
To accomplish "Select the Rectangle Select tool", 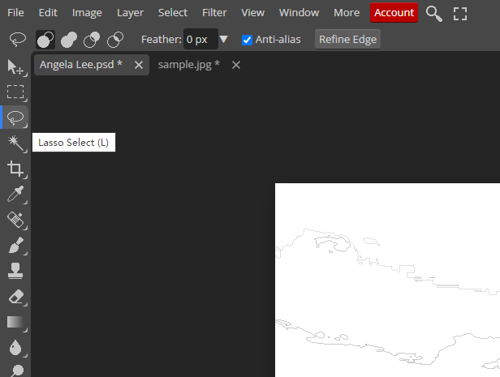I will pos(15,92).
